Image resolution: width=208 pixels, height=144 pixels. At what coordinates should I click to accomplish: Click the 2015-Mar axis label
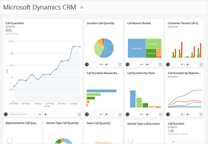(x=14, y=103)
